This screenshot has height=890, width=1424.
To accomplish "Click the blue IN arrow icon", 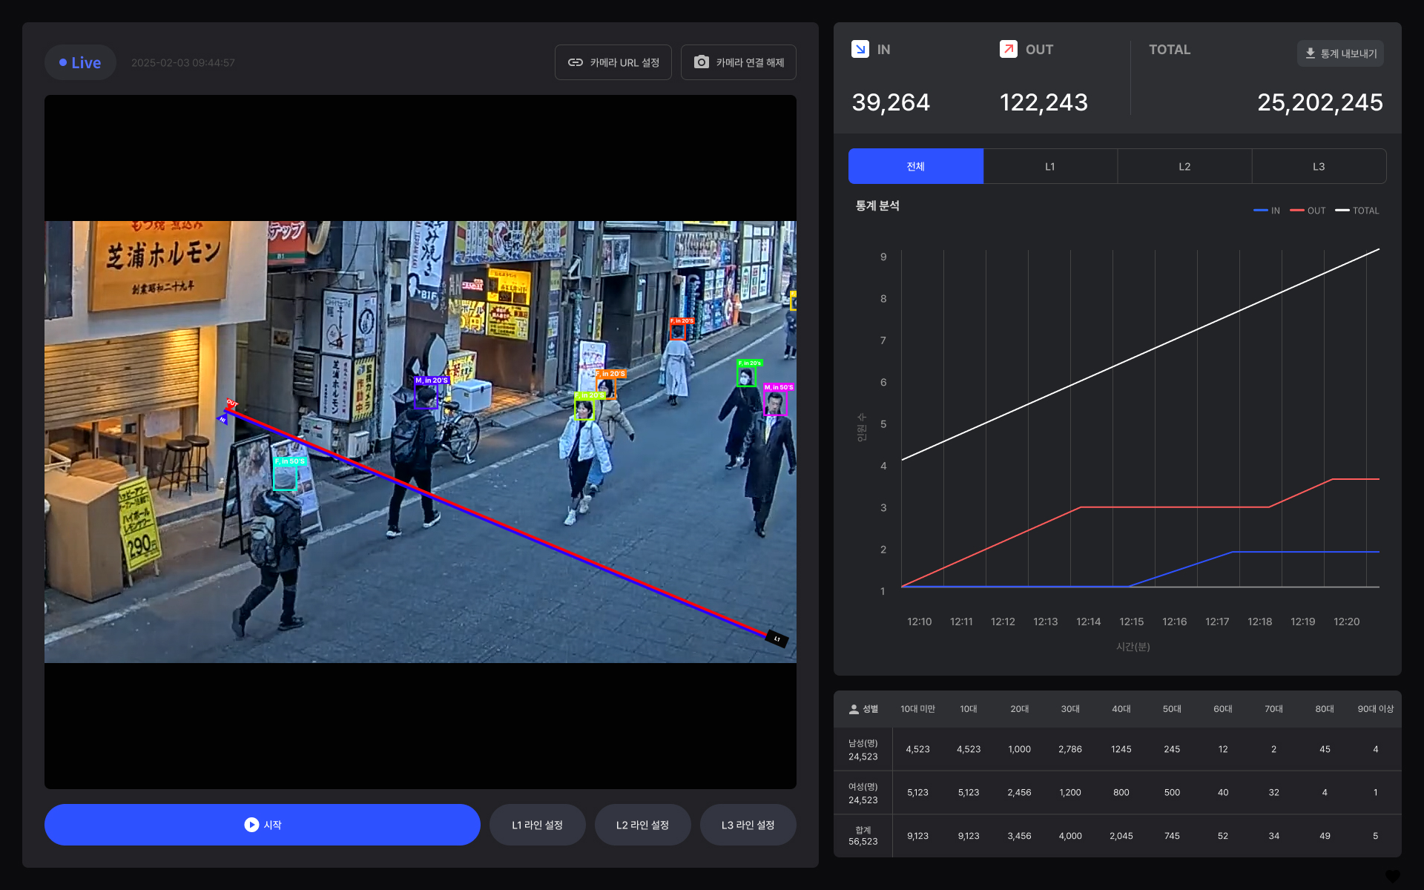I will coord(860,49).
